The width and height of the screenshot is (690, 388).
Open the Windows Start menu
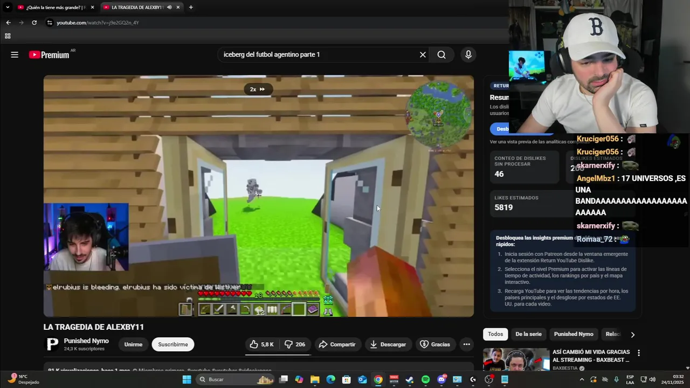[x=187, y=379]
